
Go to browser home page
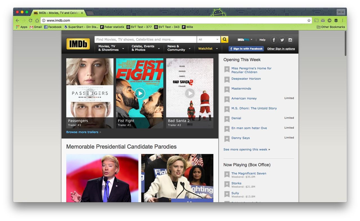point(37,21)
